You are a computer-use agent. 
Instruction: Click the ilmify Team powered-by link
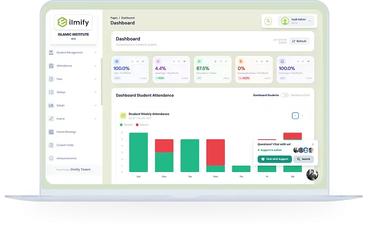80,169
